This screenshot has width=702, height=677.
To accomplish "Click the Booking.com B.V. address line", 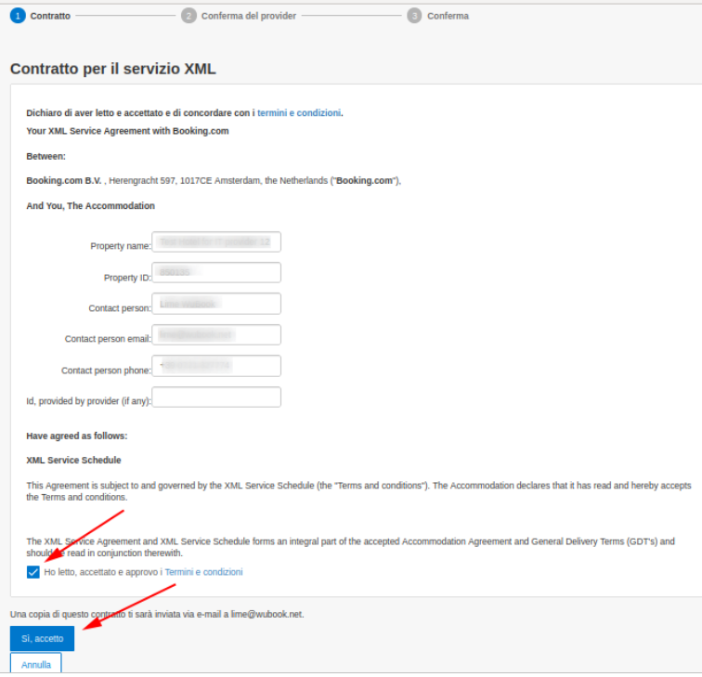I will (214, 181).
